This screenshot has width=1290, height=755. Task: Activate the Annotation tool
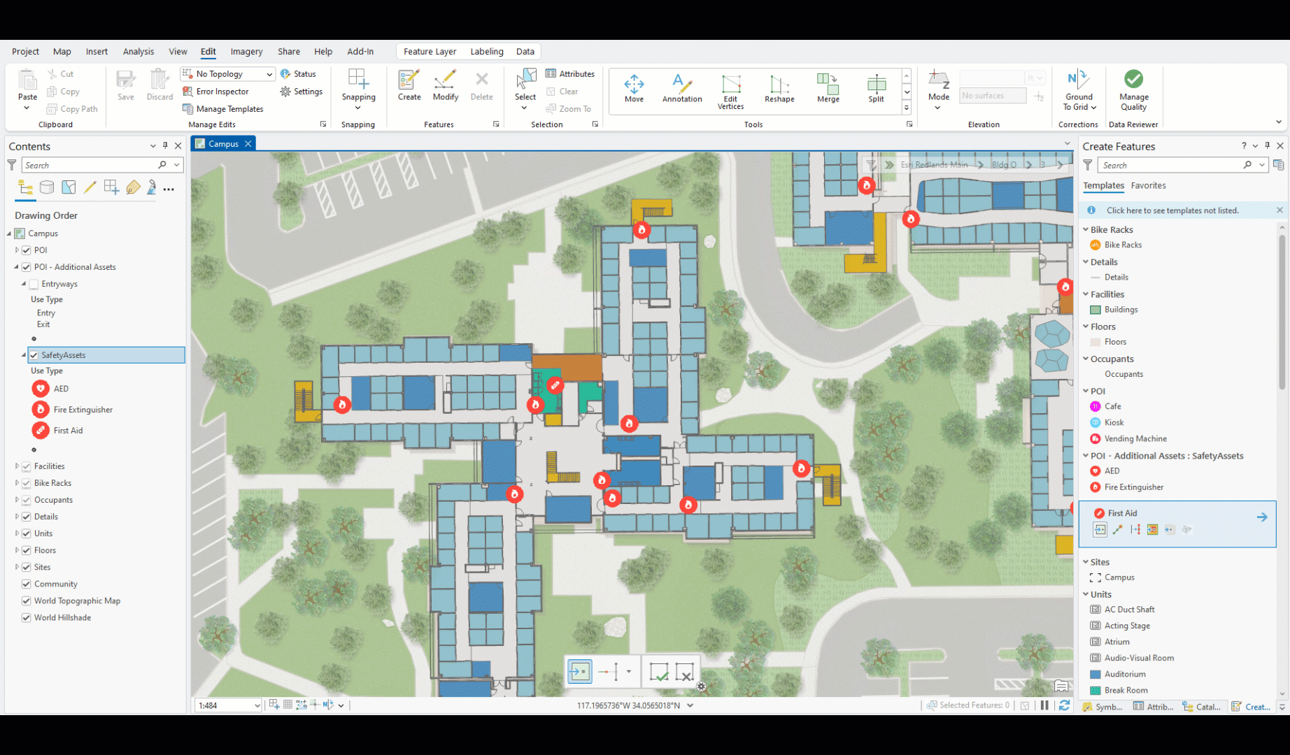[681, 89]
